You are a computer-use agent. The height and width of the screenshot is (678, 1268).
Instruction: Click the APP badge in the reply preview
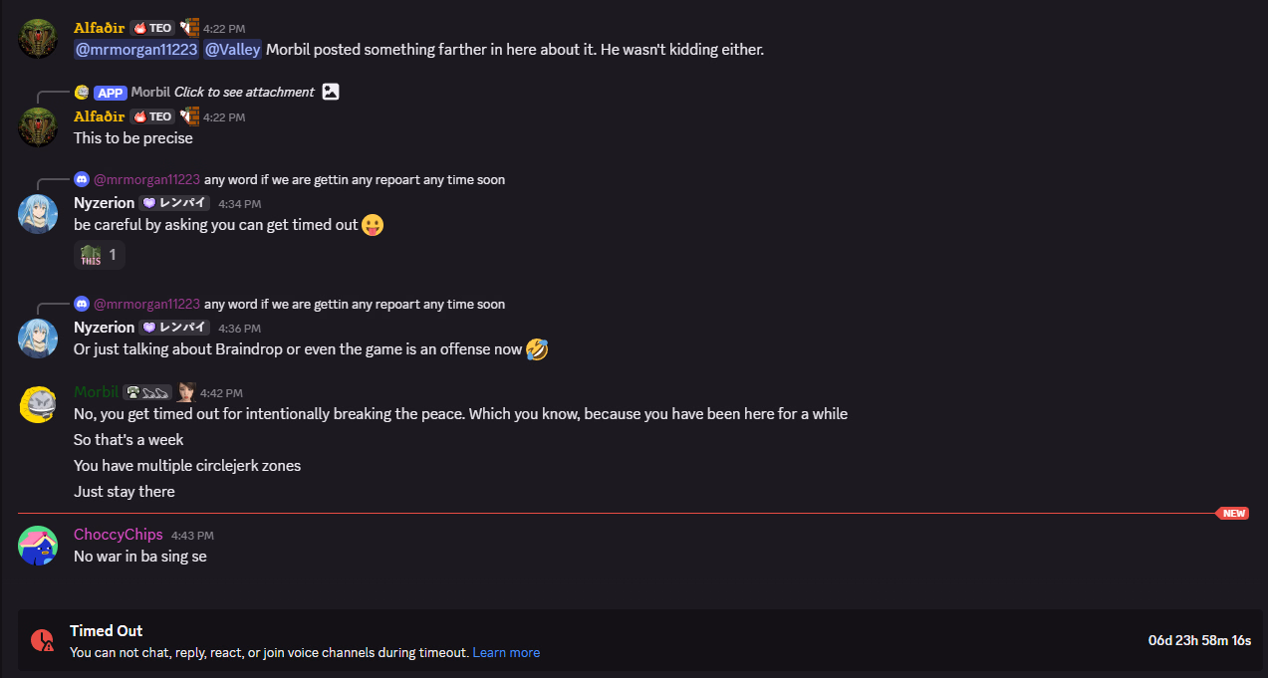click(x=110, y=93)
